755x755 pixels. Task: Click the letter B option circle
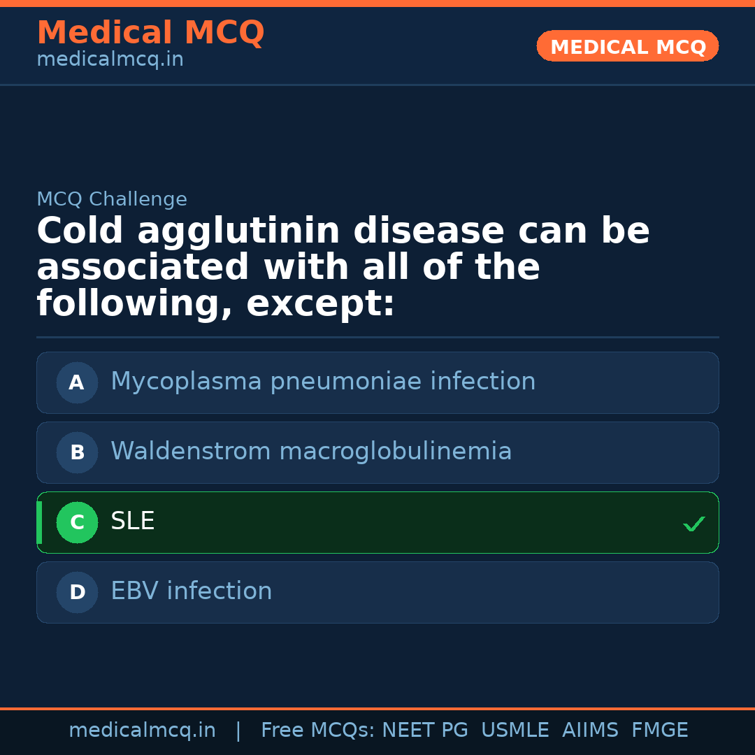point(77,452)
